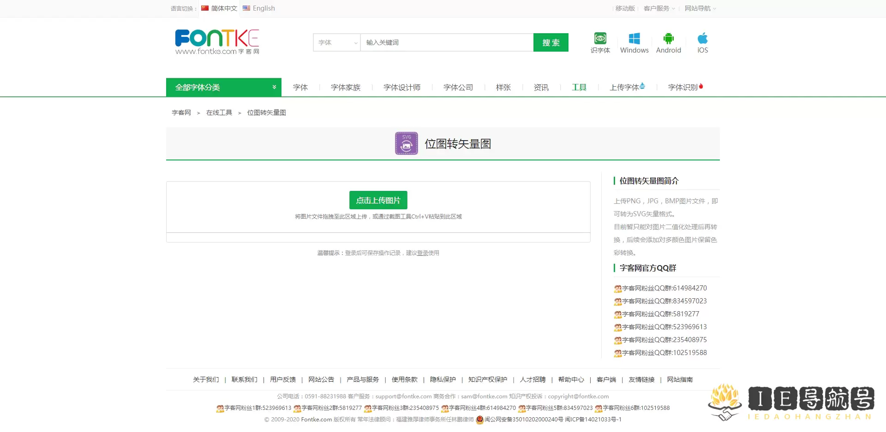Open the 网站导航 dropdown
Viewport: 886px width, 432px height.
click(x=699, y=8)
